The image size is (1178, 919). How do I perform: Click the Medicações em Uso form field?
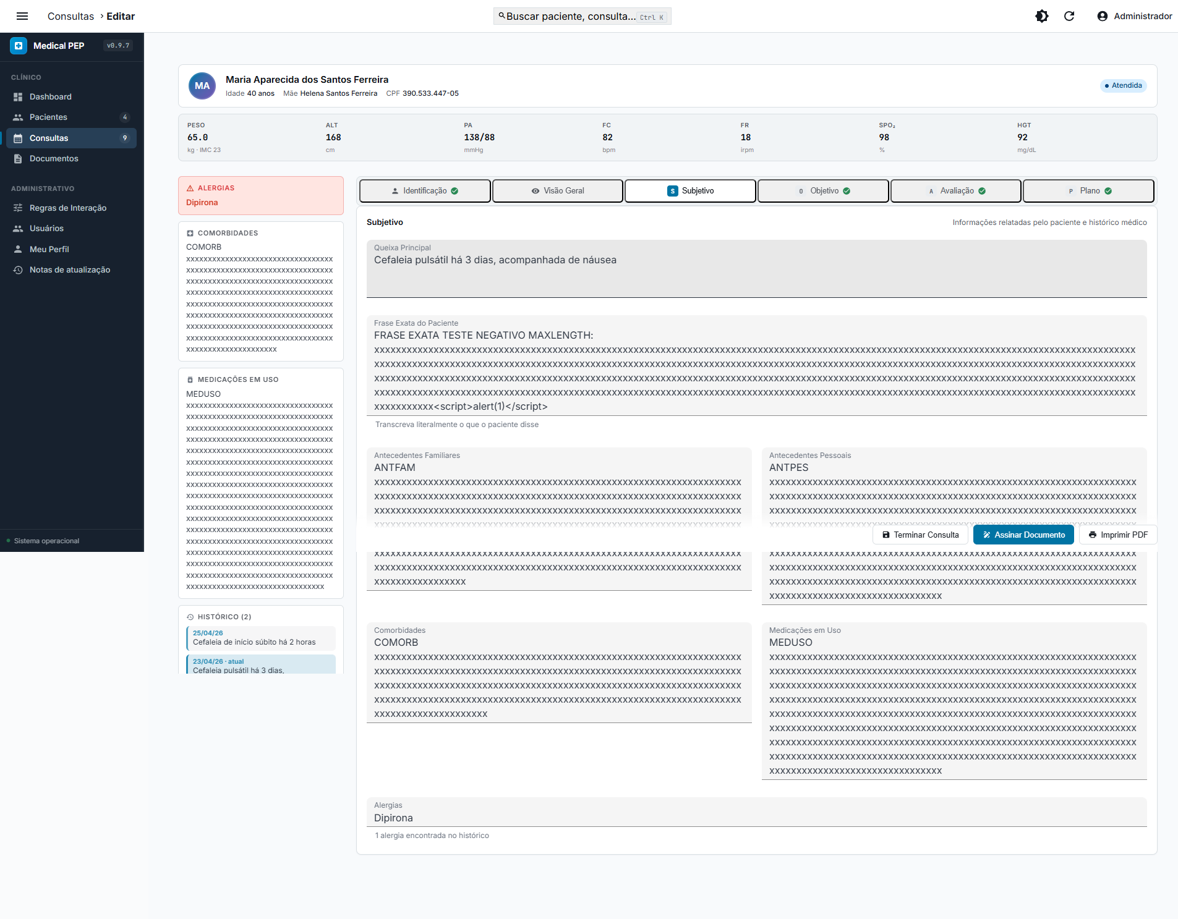[954, 701]
